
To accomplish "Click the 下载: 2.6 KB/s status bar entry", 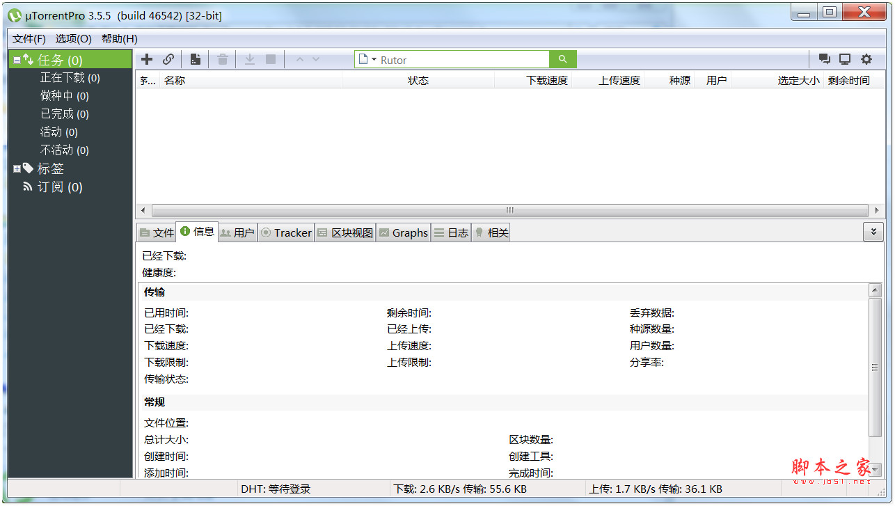I will point(460,489).
